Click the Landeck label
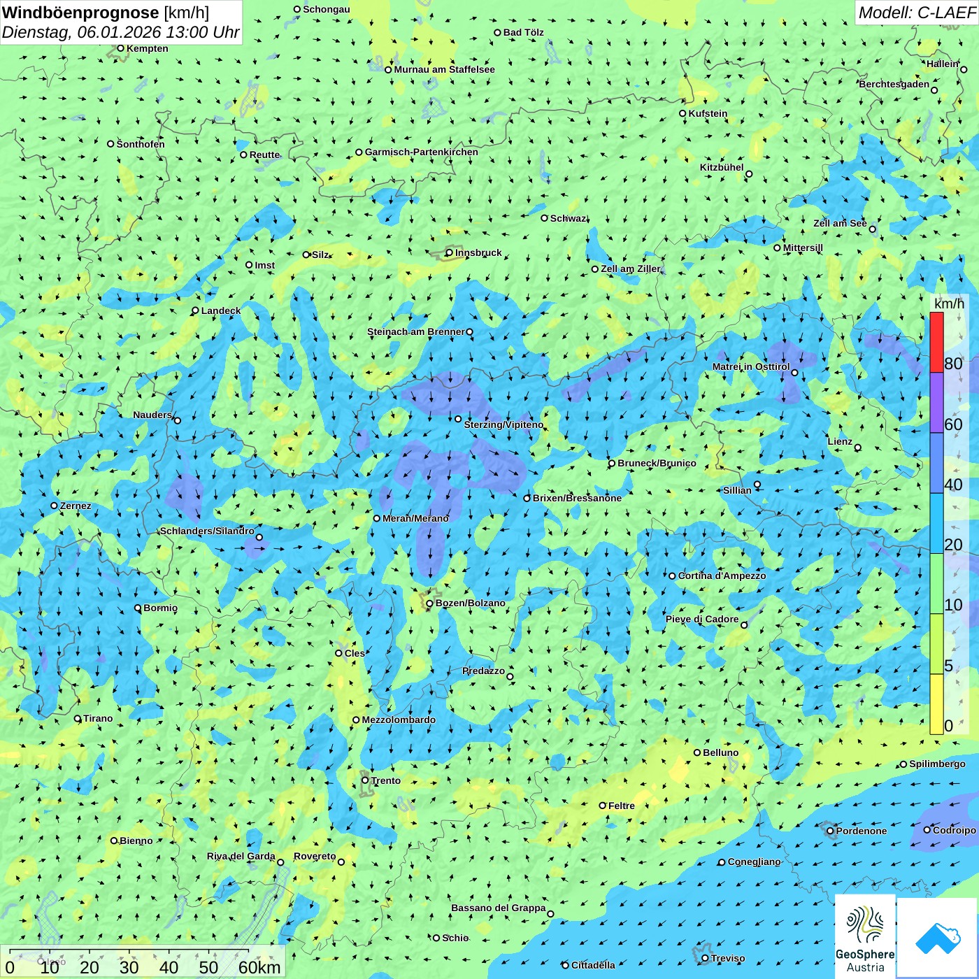The height and width of the screenshot is (979, 979). point(221,310)
